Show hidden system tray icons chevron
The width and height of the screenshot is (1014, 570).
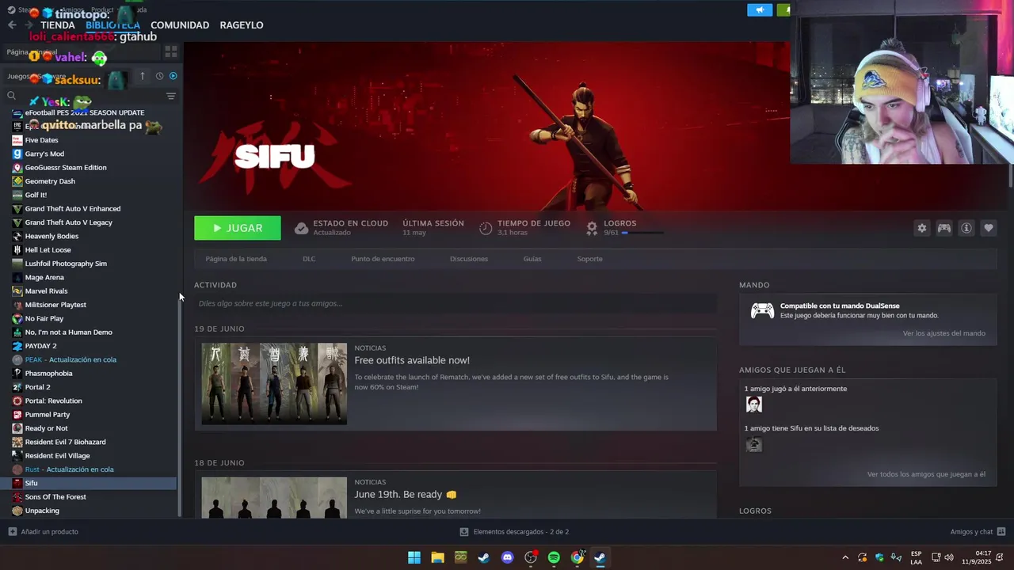(845, 557)
